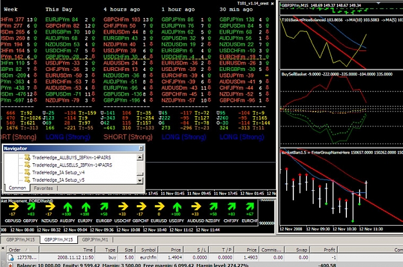Viewport: 403px width, 267px height.
Task: Close the Terminal panel with its X
Action: click(3, 248)
